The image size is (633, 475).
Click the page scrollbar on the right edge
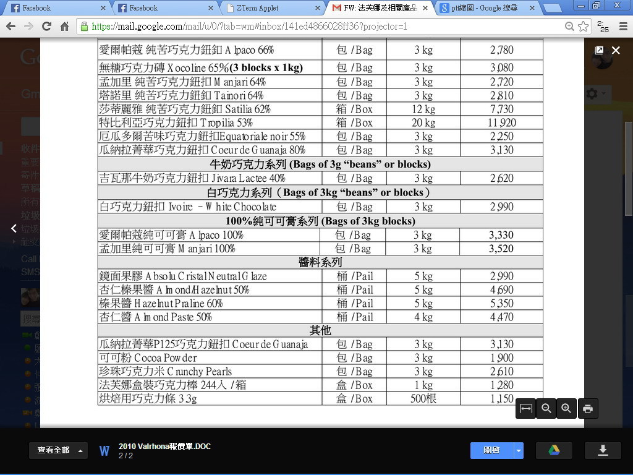(628, 168)
